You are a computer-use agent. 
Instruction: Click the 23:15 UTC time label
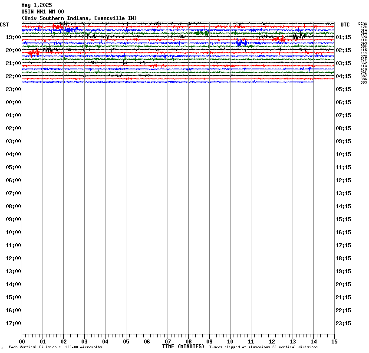[x=343, y=324]
